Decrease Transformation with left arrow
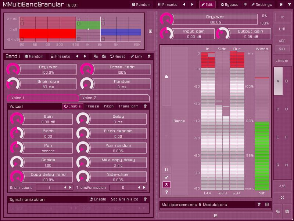This screenshot has width=294, height=221. coord(139,187)
